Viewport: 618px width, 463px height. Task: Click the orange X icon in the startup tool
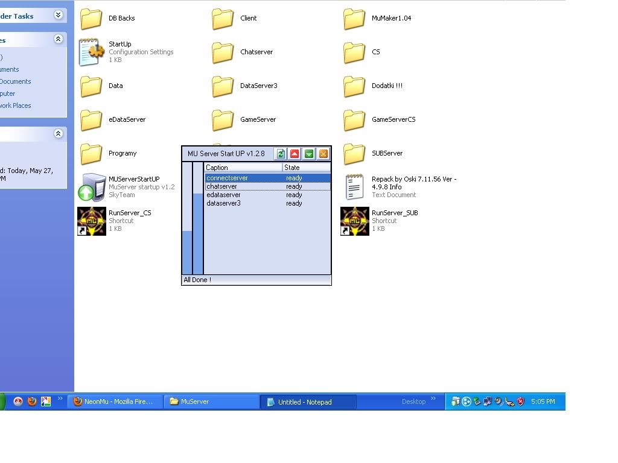(323, 154)
